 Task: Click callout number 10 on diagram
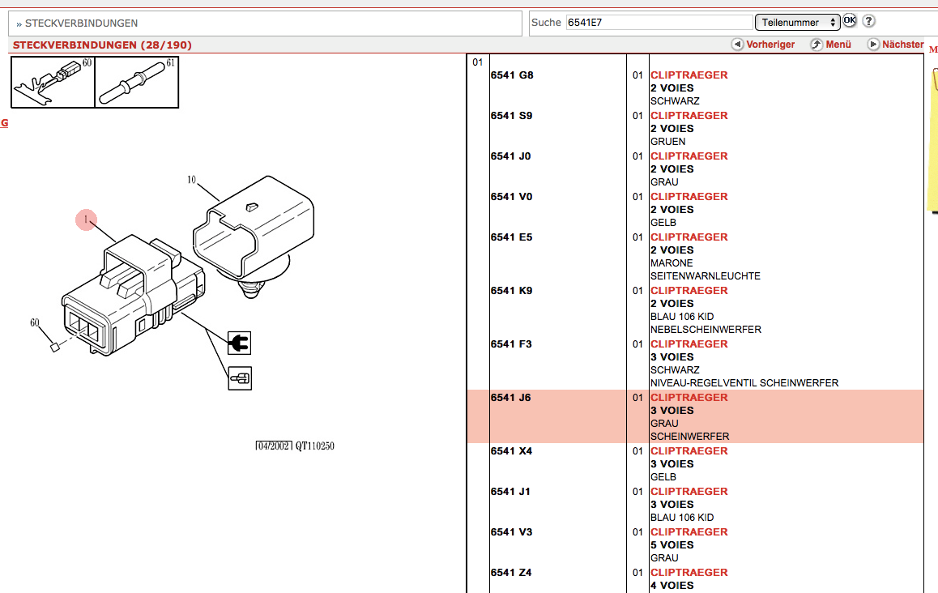point(191,180)
